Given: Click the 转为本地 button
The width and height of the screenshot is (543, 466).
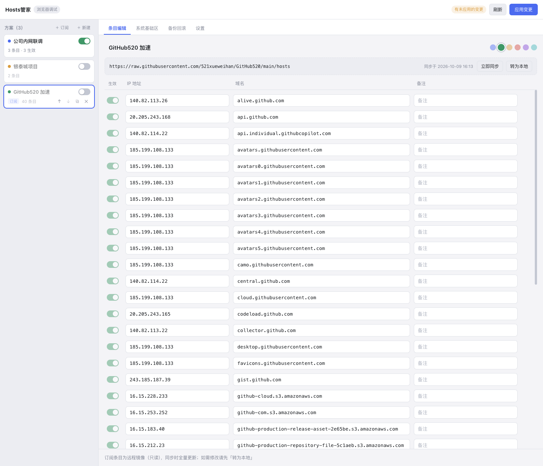Looking at the screenshot, I should 519,66.
